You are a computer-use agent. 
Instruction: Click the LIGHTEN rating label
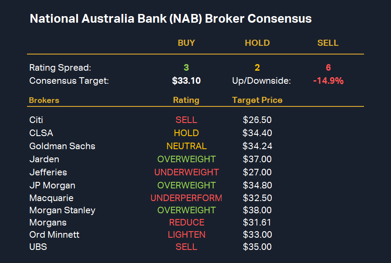[186, 235]
